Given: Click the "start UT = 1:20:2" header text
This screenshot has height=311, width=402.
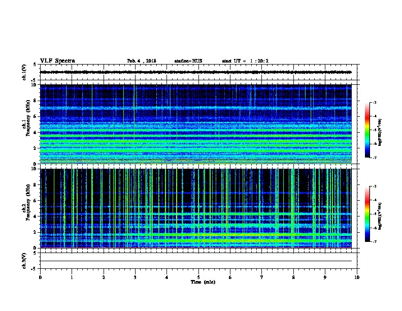Looking at the screenshot, I should [x=245, y=61].
